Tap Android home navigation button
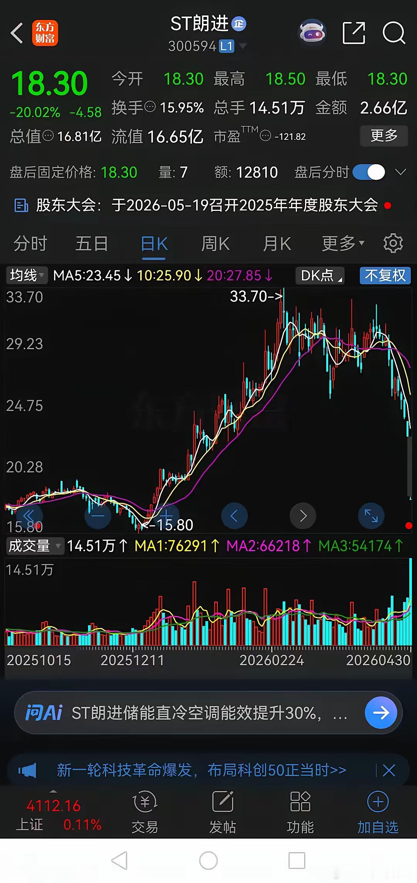417x883 pixels. pos(208,861)
